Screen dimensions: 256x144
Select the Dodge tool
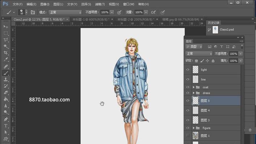pos(6,112)
